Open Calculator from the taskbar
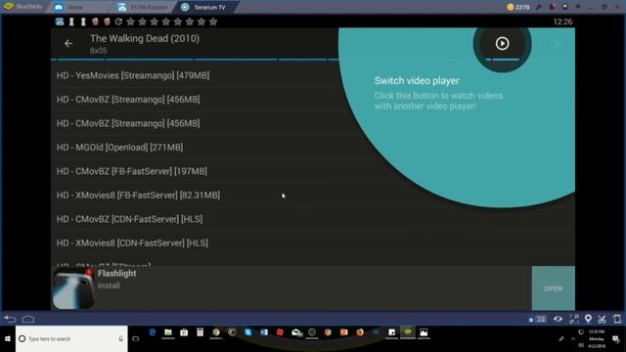Viewport: 626px width, 352px height. (200, 332)
